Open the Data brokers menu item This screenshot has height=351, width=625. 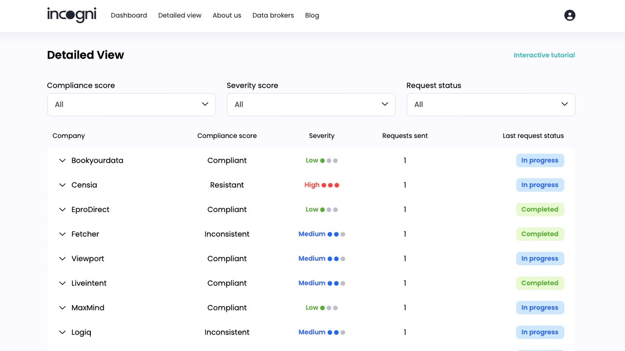[273, 15]
